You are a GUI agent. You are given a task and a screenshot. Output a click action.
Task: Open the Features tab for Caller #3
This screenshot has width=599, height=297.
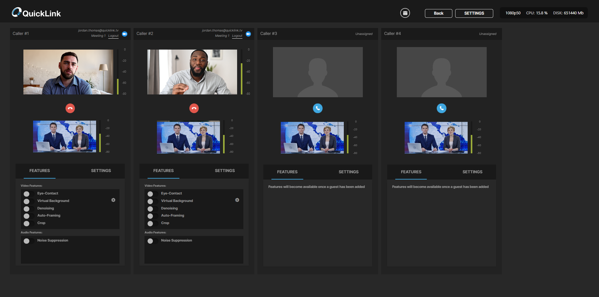(287, 172)
